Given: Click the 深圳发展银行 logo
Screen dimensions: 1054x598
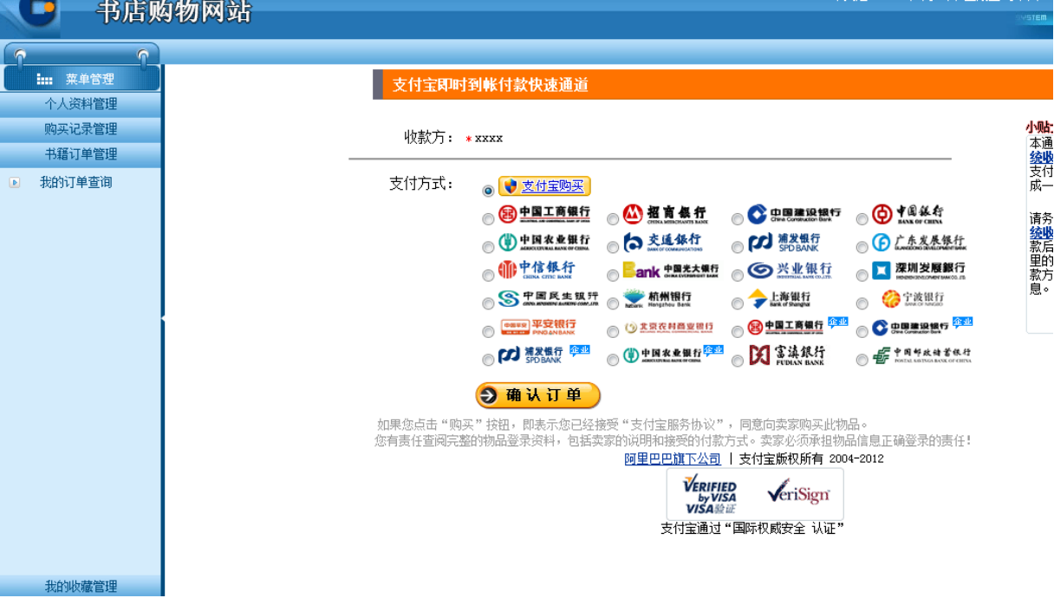Looking at the screenshot, I should [919, 270].
